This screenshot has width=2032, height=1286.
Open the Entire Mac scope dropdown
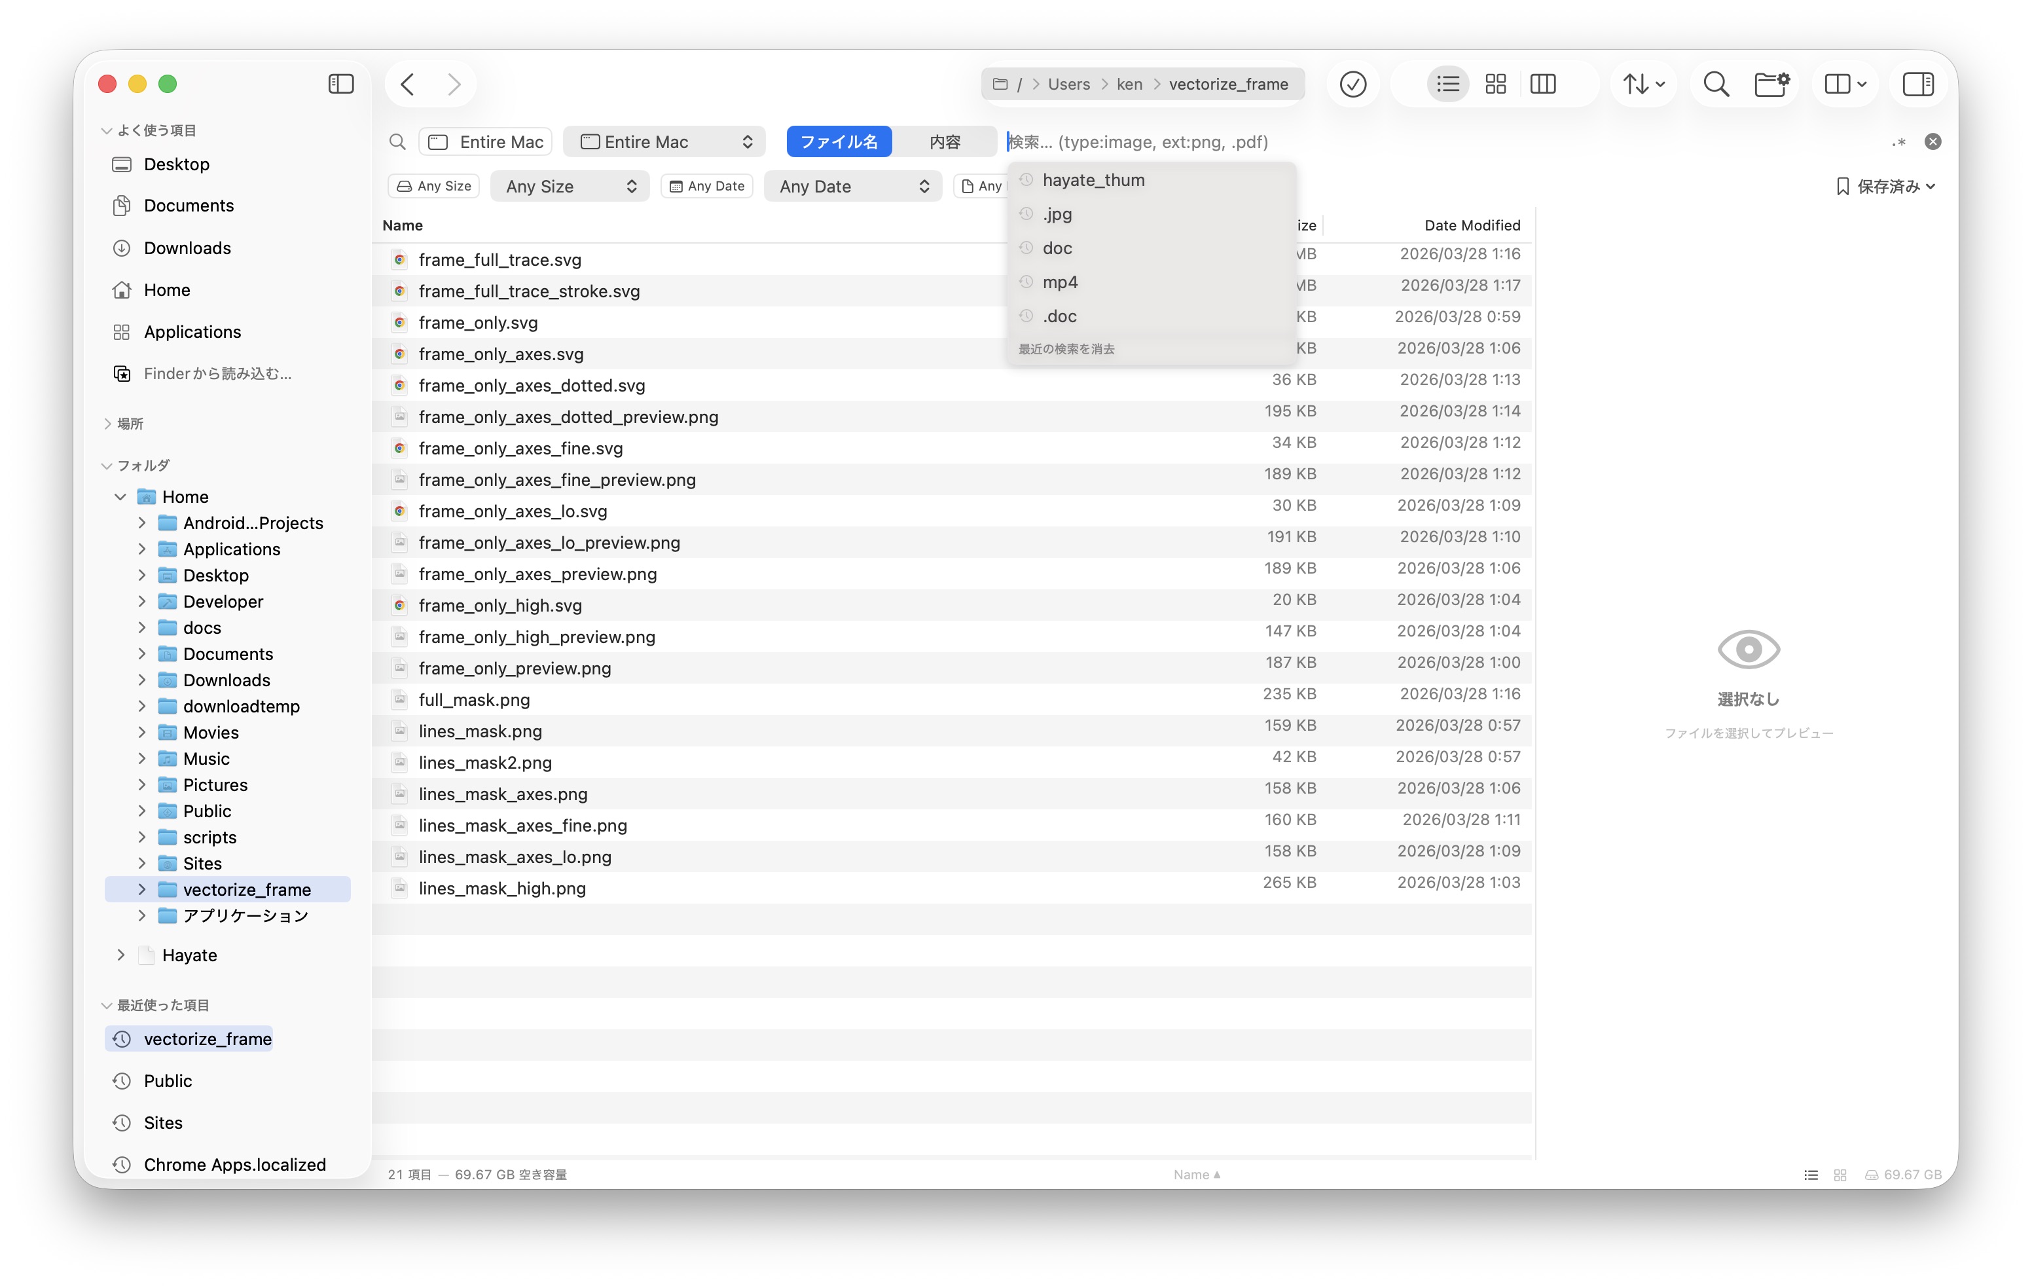664,142
